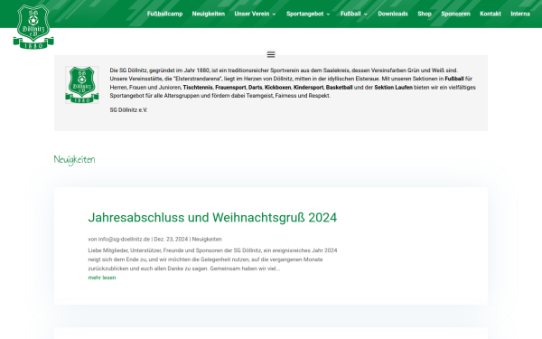Expand the Sportangebot dropdown menu
The height and width of the screenshot is (339, 542).
click(x=308, y=14)
